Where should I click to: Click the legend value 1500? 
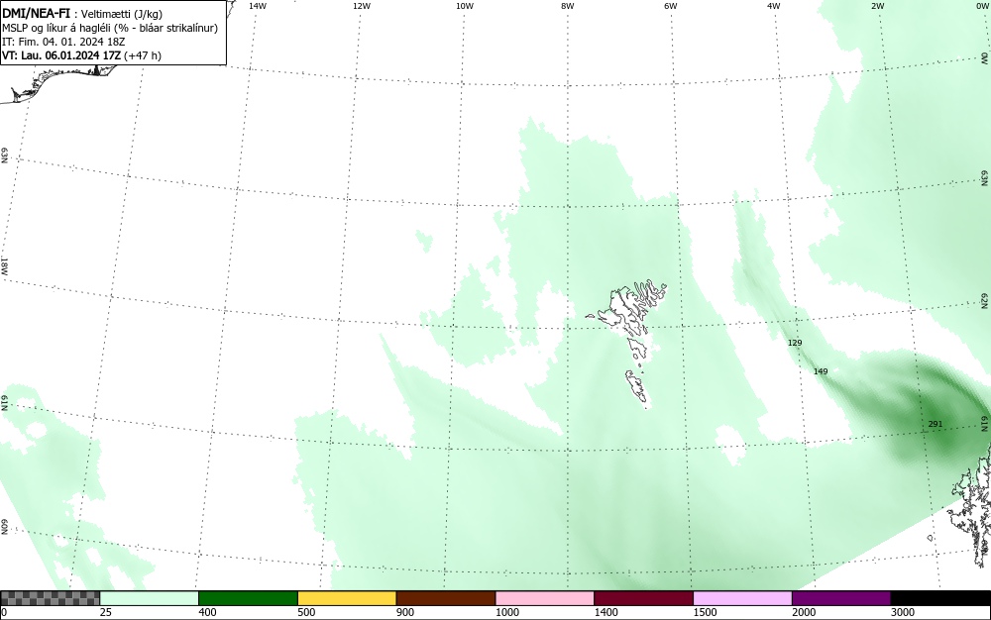click(x=704, y=612)
